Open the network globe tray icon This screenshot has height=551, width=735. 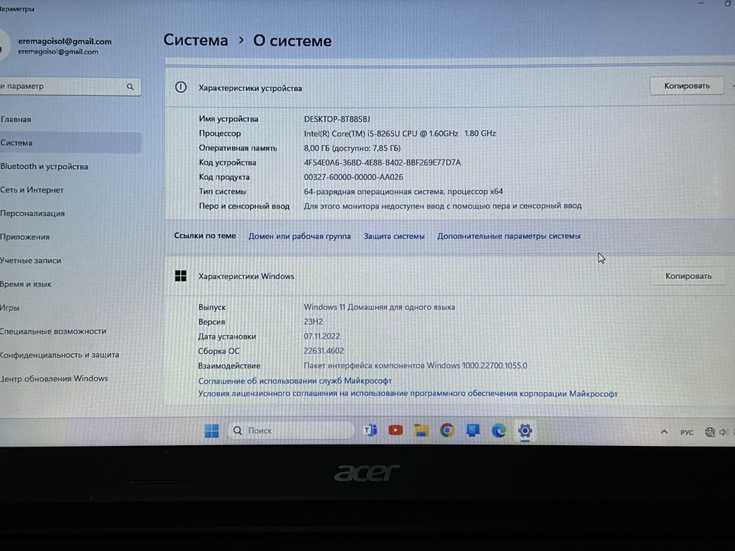710,432
